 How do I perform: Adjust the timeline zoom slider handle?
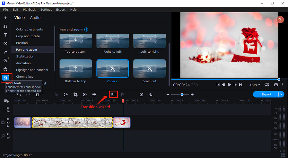[182, 95]
